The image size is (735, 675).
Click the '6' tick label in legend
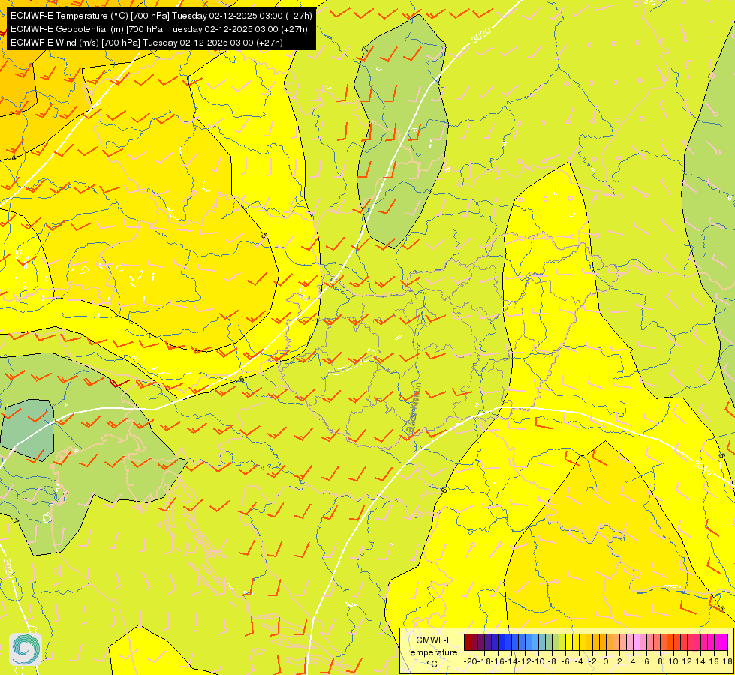(646, 662)
